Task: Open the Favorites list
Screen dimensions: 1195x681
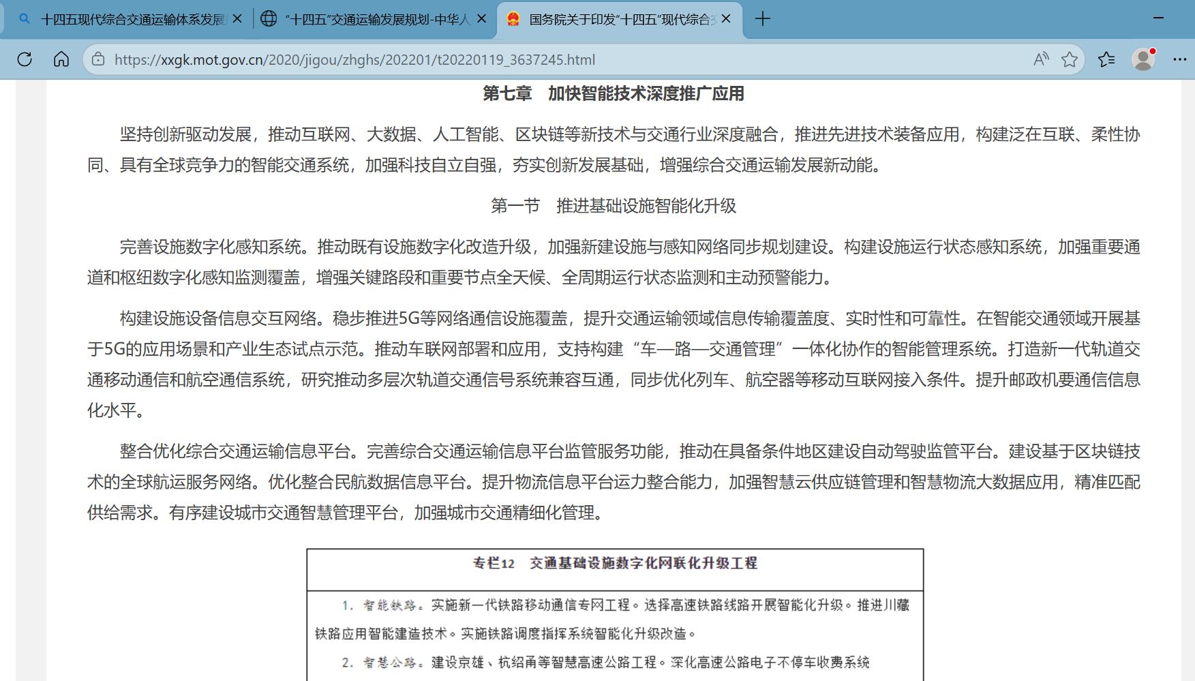Action: [x=1106, y=59]
